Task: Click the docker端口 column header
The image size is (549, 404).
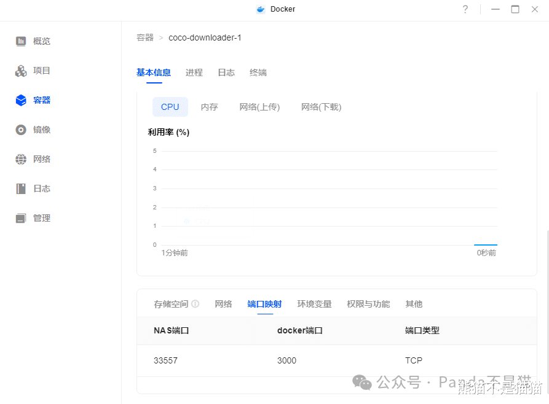Action: coord(300,330)
